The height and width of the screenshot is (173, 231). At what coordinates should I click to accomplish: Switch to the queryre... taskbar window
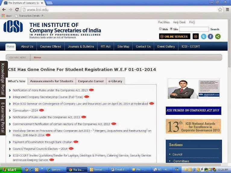[x=55, y=170]
